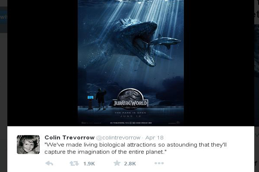The width and height of the screenshot is (259, 172).
Task: Click the Apr 18 timestamp
Action: tap(155, 138)
